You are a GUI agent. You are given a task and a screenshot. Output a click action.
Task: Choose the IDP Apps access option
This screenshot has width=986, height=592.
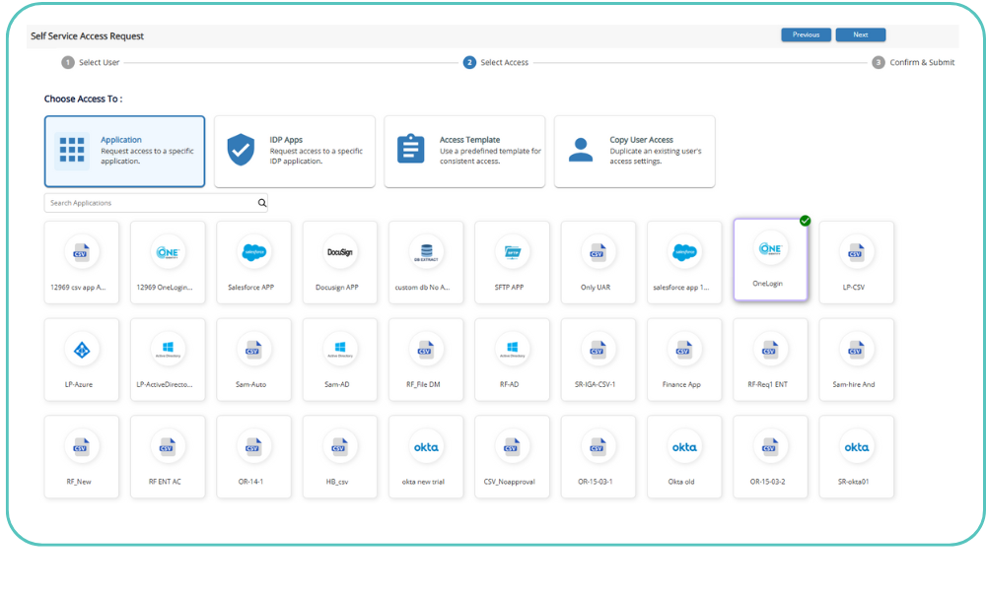pos(295,151)
